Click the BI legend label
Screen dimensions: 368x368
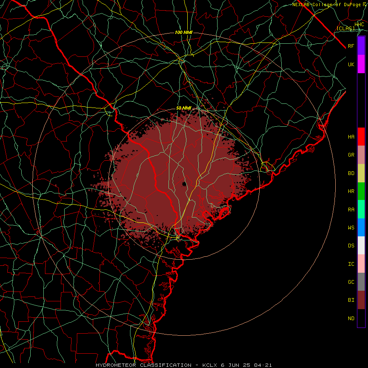point(351,300)
